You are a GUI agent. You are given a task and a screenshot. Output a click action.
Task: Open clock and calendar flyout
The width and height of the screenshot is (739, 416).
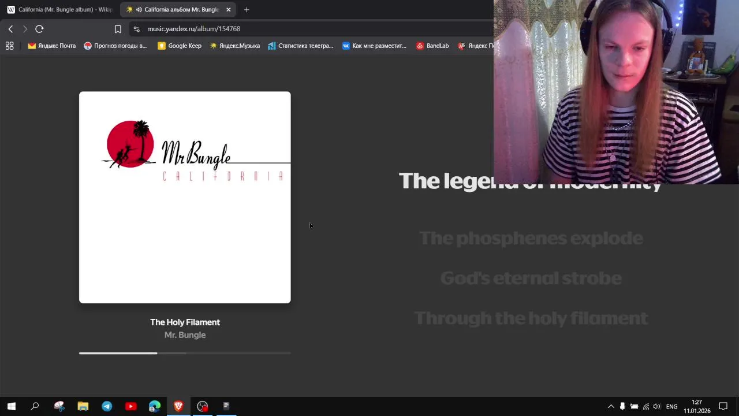pyautogui.click(x=697, y=407)
